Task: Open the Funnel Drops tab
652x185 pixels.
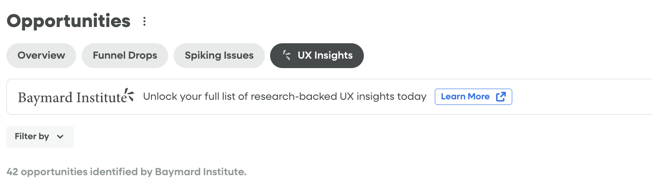Action: tap(125, 56)
